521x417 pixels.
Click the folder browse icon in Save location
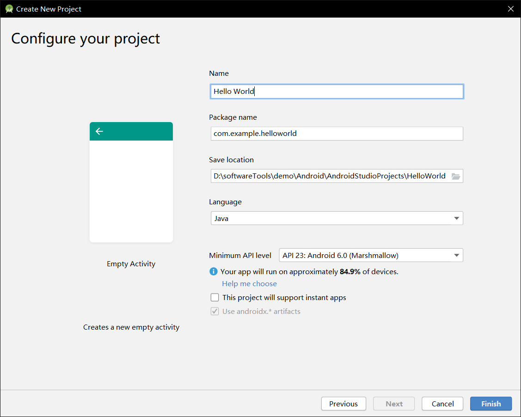click(456, 176)
